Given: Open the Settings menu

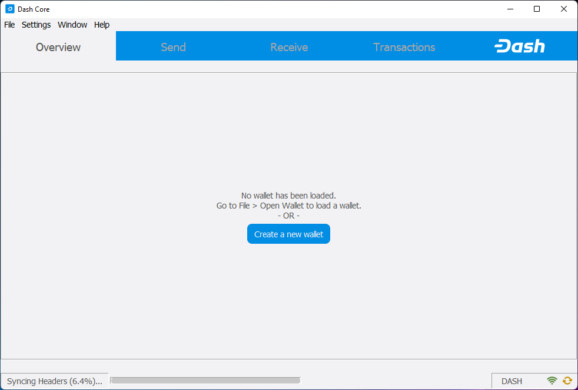Looking at the screenshot, I should (36, 25).
